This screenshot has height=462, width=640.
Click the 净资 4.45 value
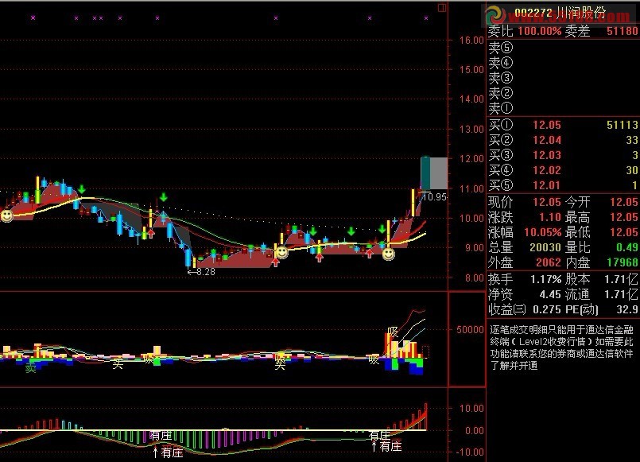pyautogui.click(x=550, y=295)
